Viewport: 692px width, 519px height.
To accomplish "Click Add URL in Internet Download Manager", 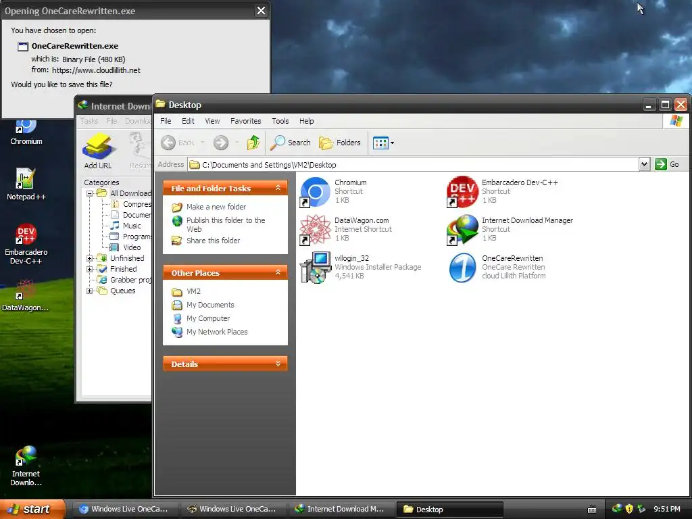I will pos(98,151).
